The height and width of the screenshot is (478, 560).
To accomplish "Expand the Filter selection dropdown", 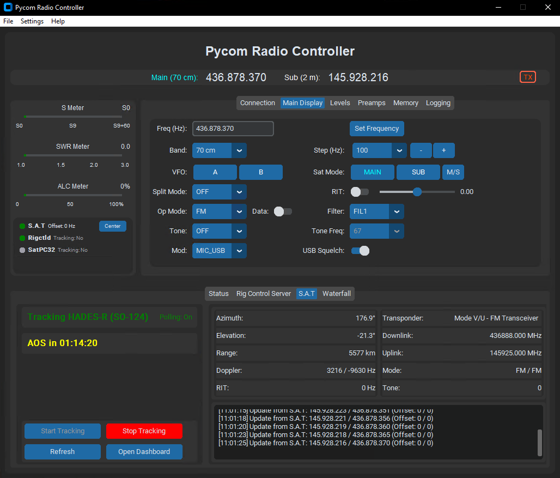I will point(376,211).
